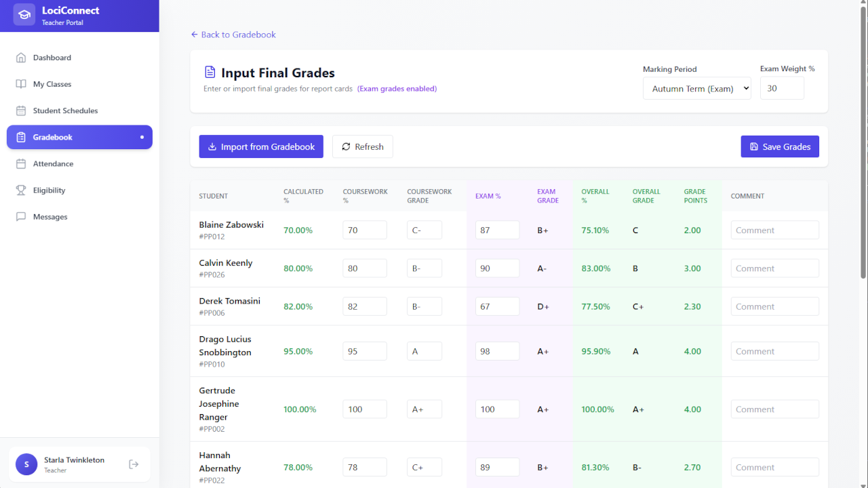868x488 pixels.
Task: Click the Refresh button
Action: pyautogui.click(x=362, y=146)
